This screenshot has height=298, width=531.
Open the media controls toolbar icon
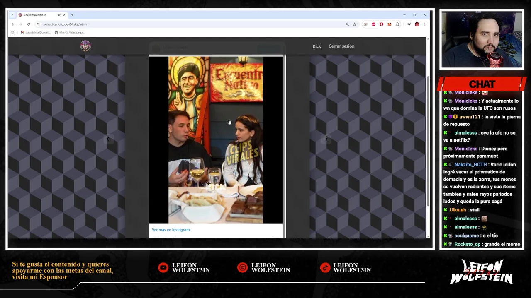click(409, 24)
